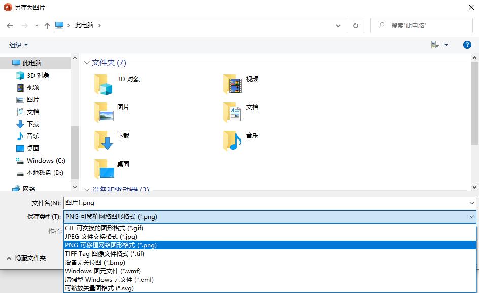The width and height of the screenshot is (479, 293).
Task: Click the search box for 此电脑
Action: [x=422, y=26]
